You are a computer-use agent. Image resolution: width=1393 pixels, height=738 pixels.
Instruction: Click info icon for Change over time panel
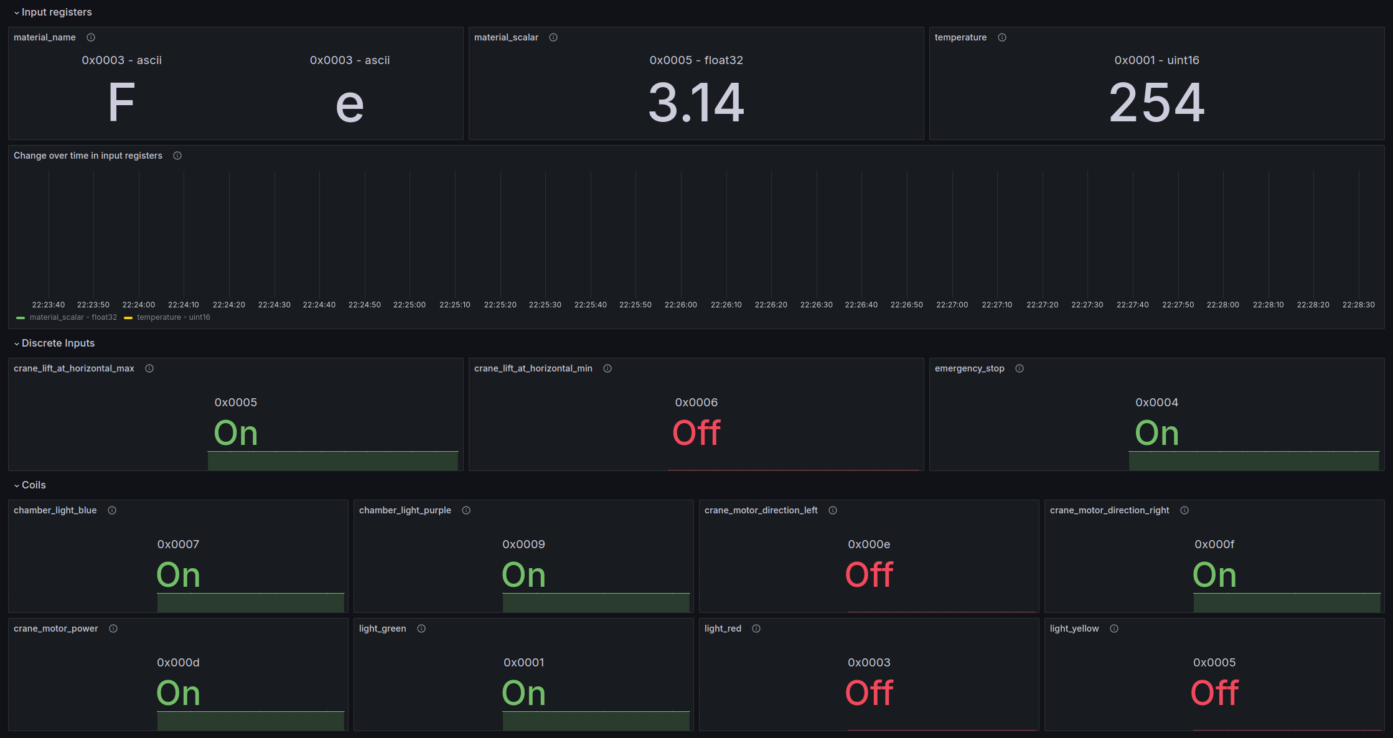pyautogui.click(x=177, y=156)
